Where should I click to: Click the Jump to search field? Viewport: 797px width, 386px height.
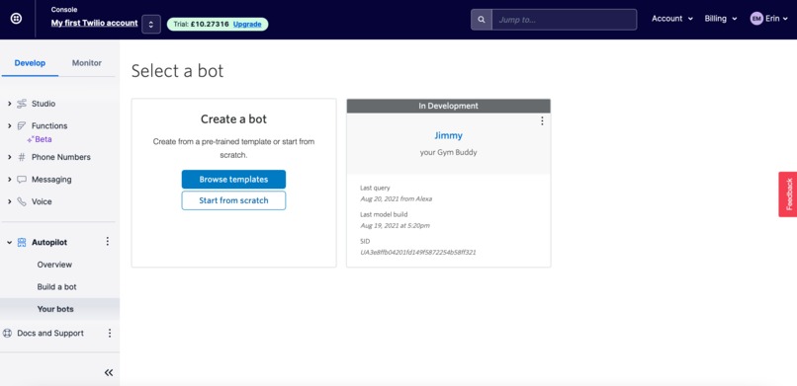565,20
